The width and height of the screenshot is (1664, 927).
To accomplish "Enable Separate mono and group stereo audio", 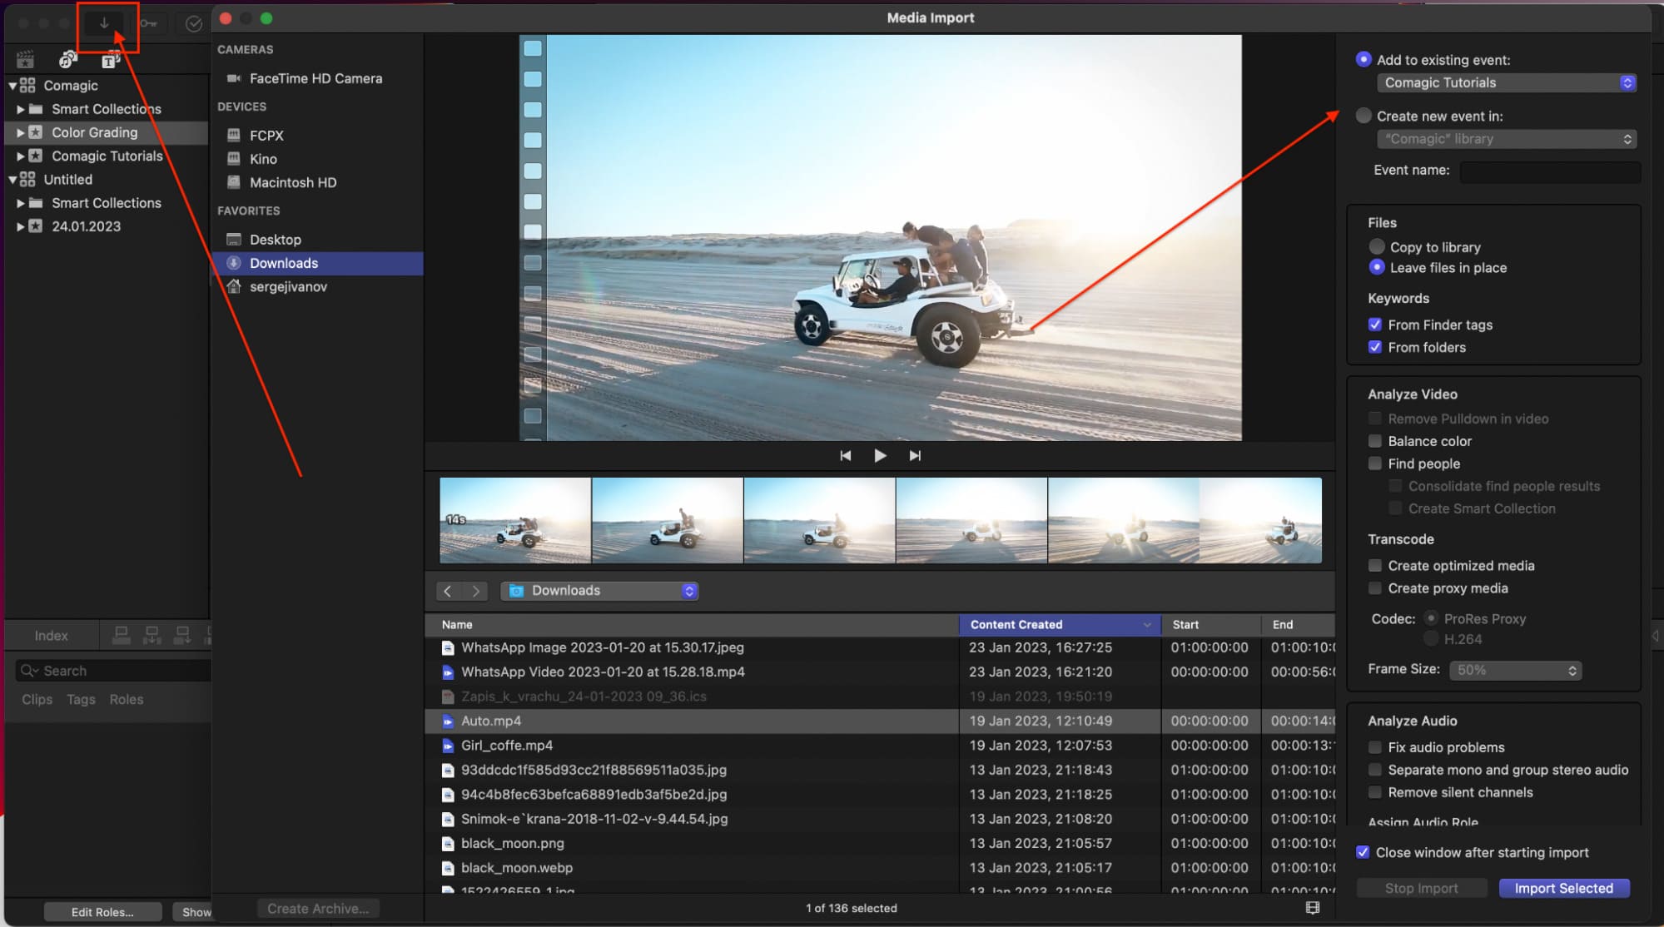I will [x=1375, y=770].
